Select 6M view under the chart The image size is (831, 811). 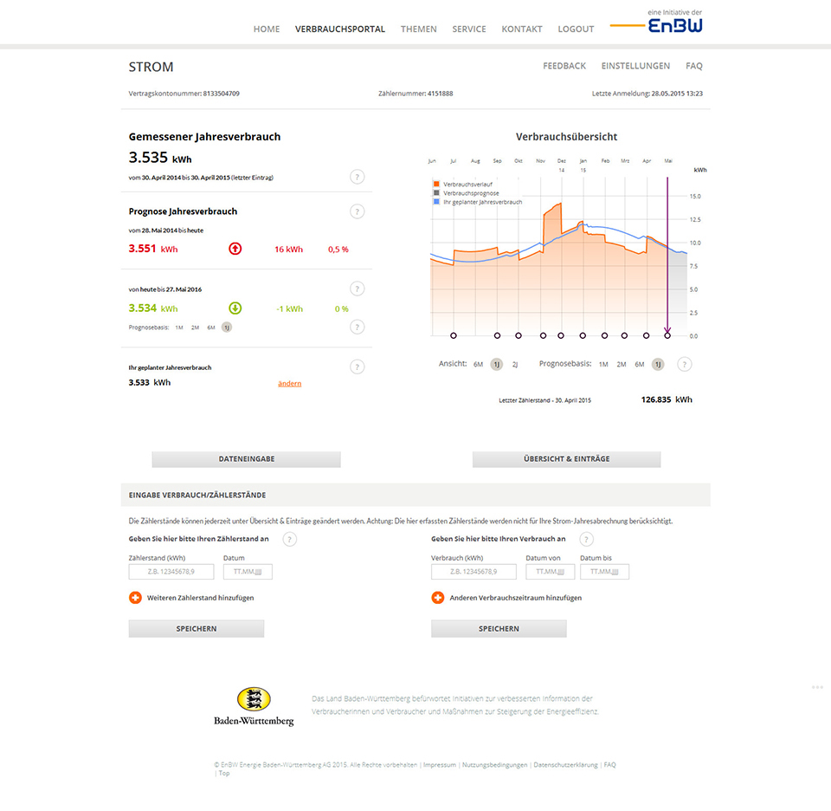(478, 365)
